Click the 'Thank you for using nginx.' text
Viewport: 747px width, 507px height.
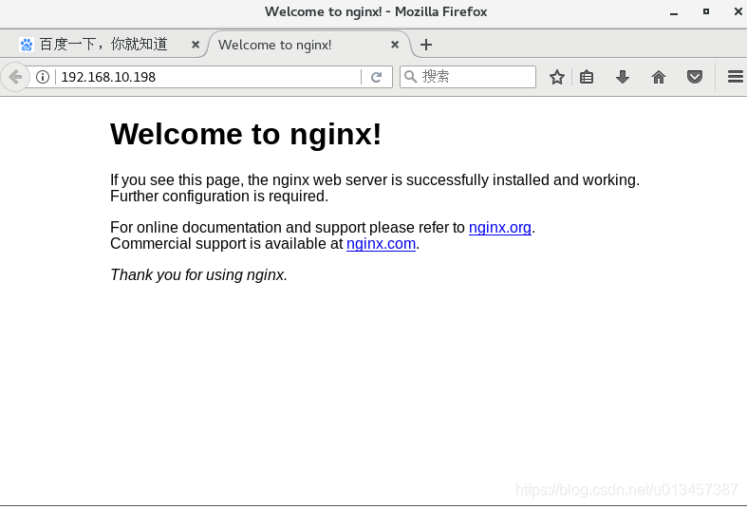[198, 275]
